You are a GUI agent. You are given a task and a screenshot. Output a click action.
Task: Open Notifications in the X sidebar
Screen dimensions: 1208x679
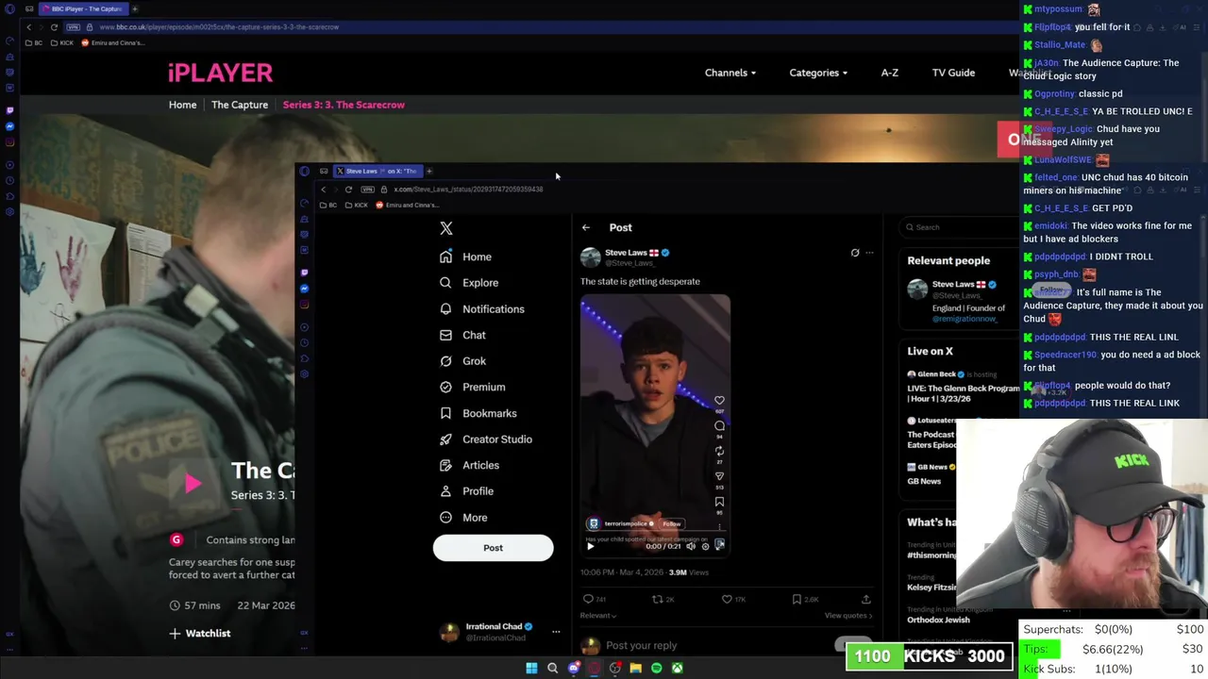click(x=481, y=309)
